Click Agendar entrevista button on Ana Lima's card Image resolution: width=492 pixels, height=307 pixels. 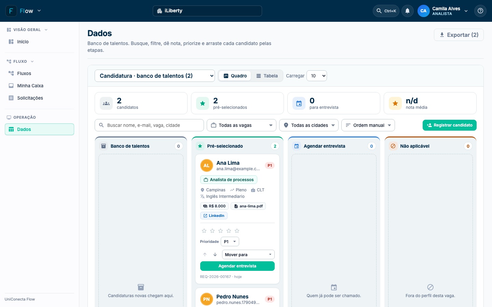click(x=237, y=266)
